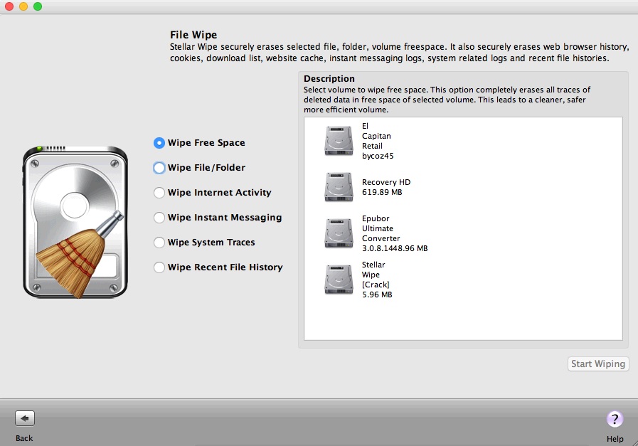Click the "5.96 MB" size text
This screenshot has width=638, height=446.
click(x=377, y=294)
